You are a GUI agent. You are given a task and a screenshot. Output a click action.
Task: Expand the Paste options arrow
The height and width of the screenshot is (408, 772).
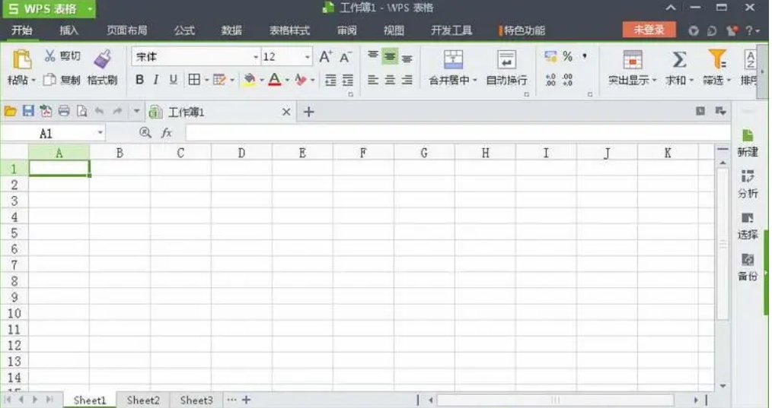(33, 80)
